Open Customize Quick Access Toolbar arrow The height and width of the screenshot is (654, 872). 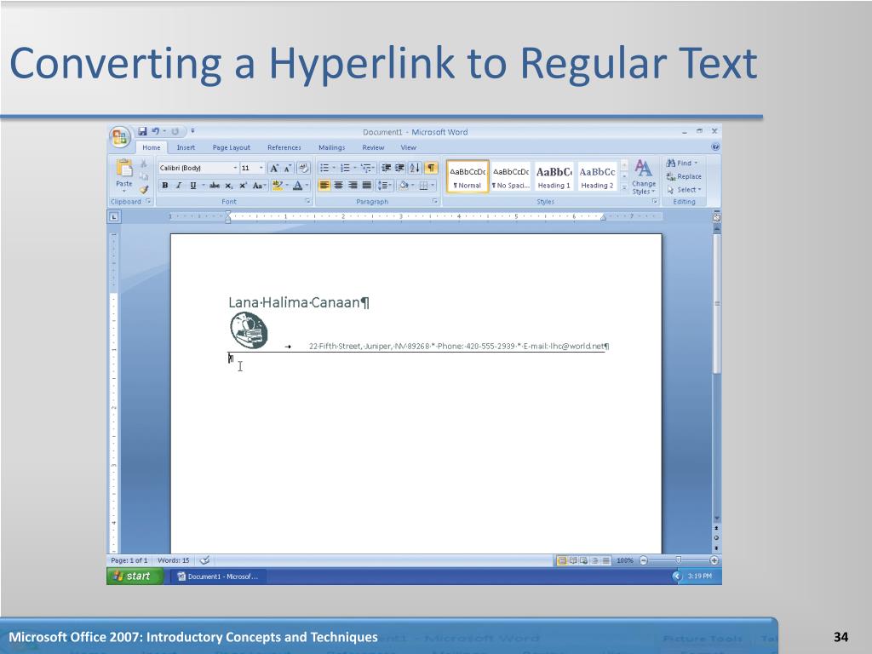(x=192, y=131)
